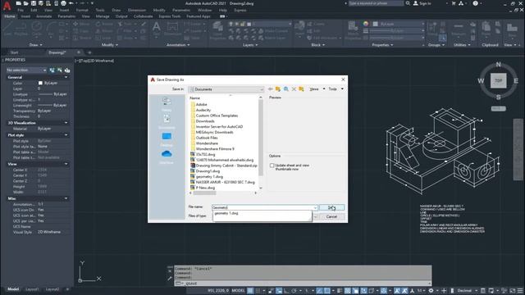Switch to the Annotate ribbon tab
This screenshot has height=295, width=525.
pyautogui.click(x=43, y=16)
